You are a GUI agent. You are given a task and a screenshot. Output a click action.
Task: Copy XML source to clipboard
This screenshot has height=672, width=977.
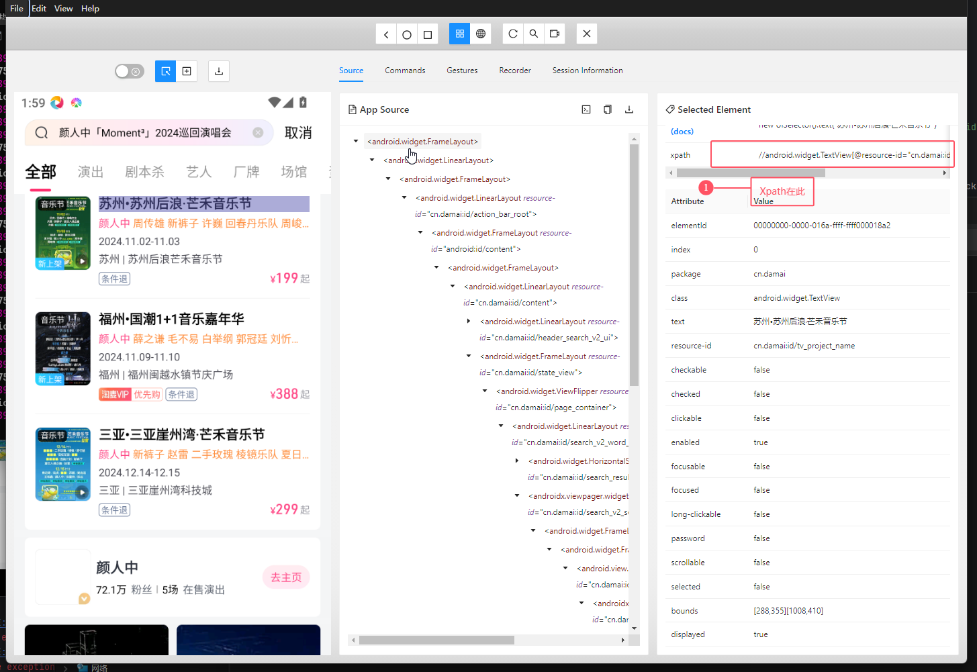tap(608, 109)
